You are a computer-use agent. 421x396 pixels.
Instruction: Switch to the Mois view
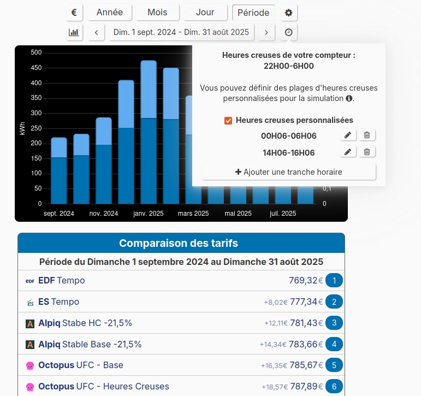[157, 13]
